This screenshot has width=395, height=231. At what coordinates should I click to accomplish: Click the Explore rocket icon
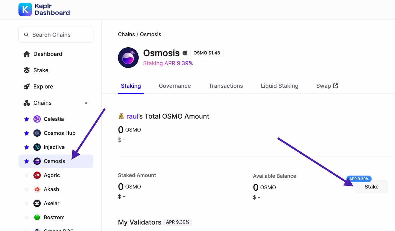(x=27, y=87)
